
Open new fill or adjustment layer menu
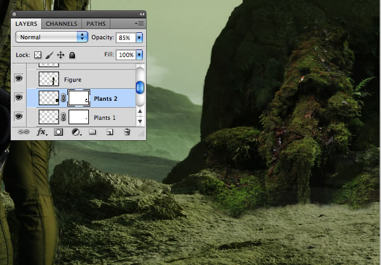76,132
